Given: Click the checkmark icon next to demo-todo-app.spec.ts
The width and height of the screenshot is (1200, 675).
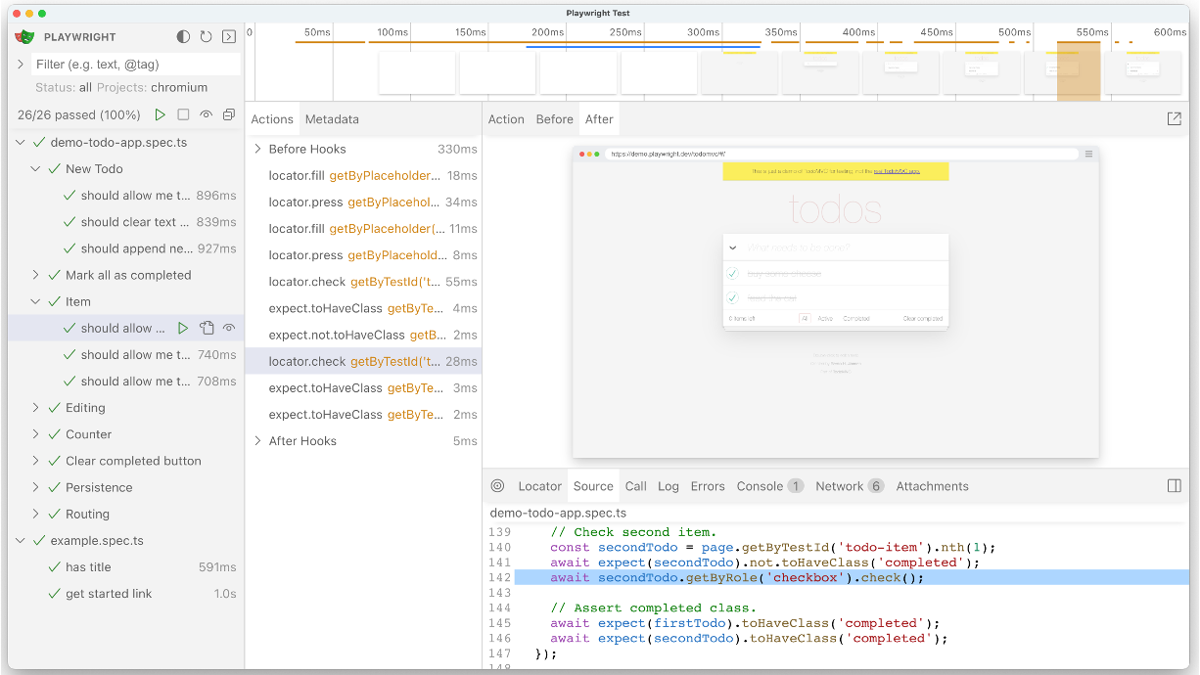Looking at the screenshot, I should 39,142.
